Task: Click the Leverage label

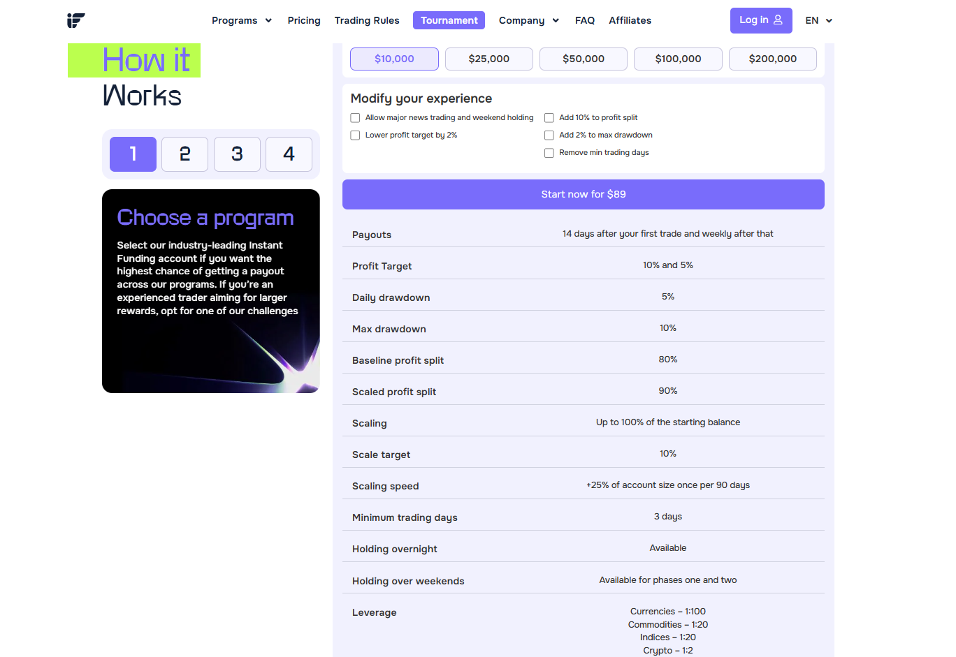Action: 375,612
